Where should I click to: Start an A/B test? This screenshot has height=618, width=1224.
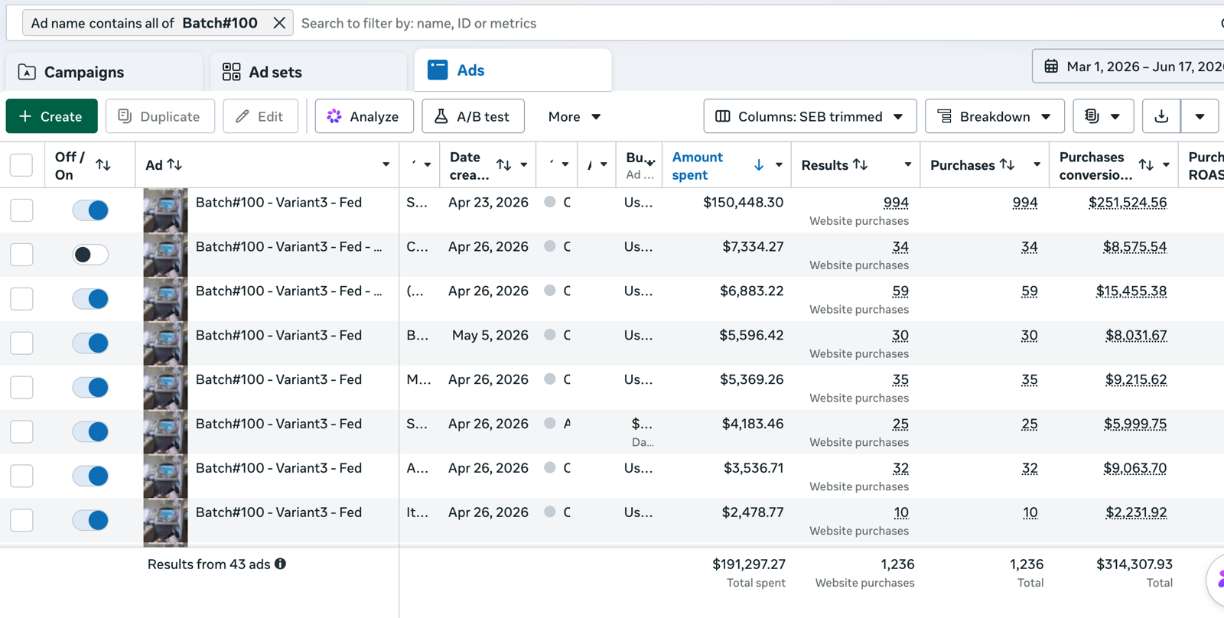coord(473,116)
